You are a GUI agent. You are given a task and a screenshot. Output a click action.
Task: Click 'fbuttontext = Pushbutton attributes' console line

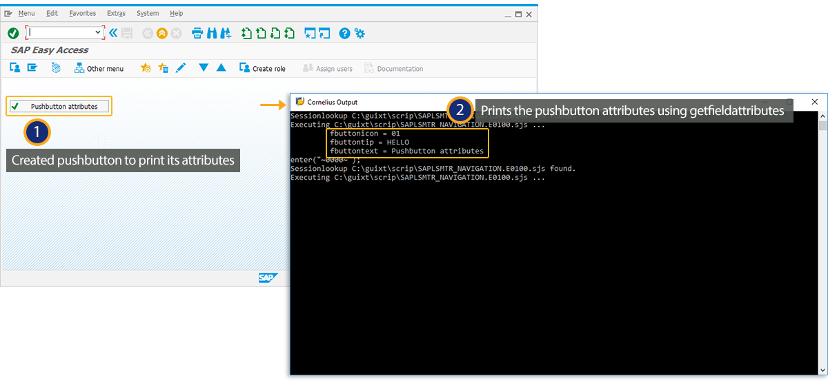[x=406, y=151]
